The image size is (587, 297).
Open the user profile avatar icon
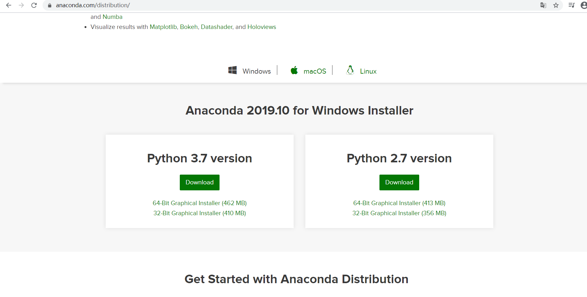[584, 5]
